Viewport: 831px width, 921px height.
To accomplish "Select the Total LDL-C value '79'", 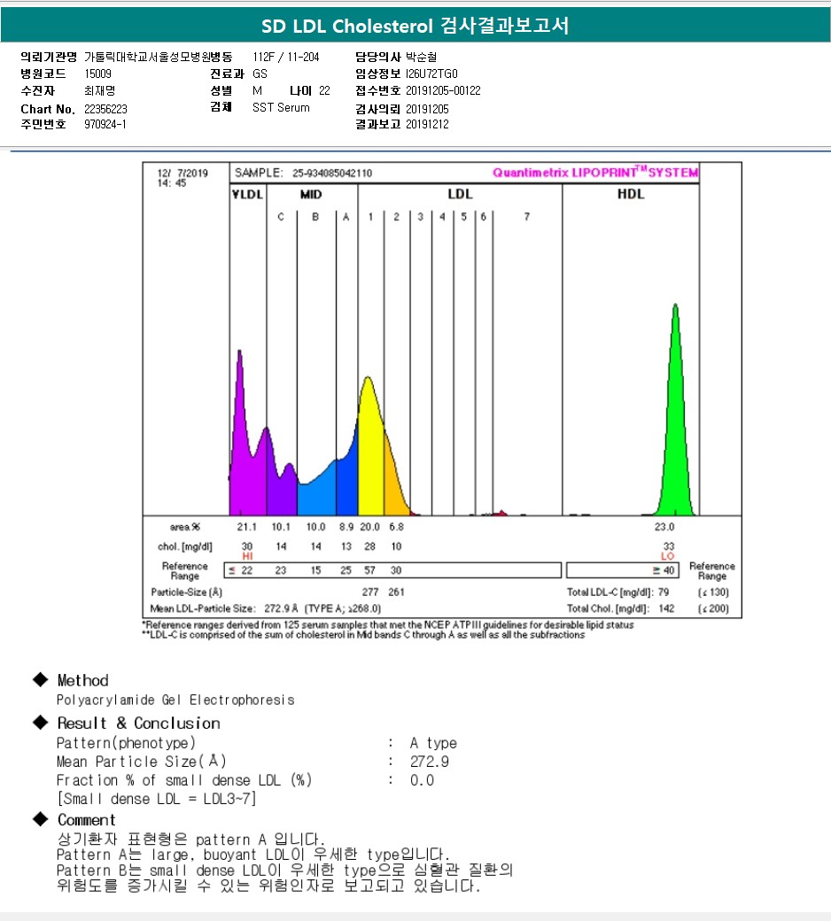I will click(664, 592).
